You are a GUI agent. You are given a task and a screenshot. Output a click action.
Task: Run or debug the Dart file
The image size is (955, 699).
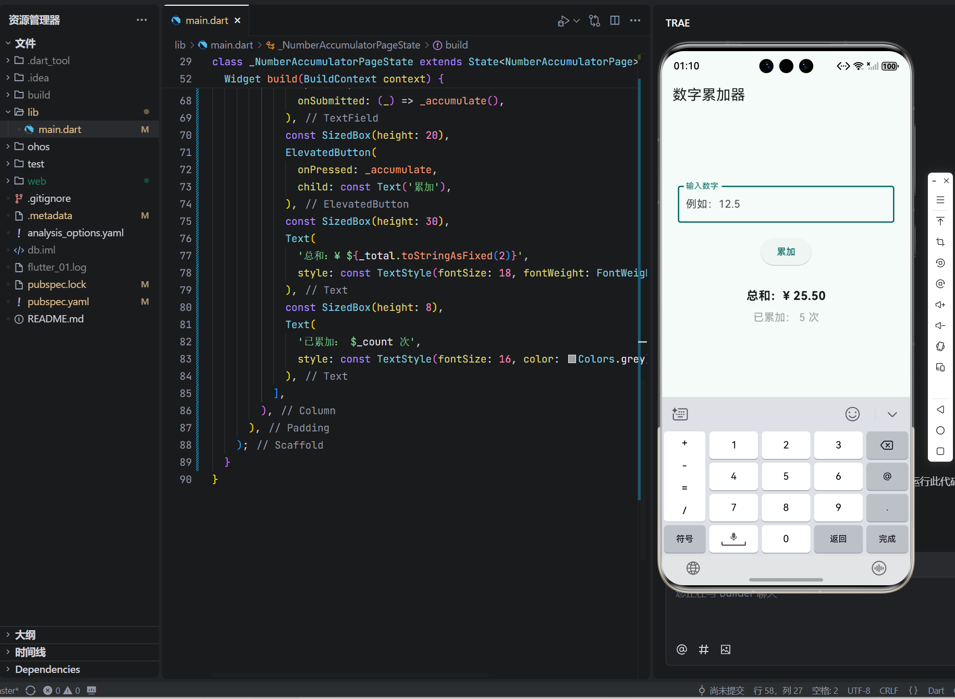tap(563, 21)
